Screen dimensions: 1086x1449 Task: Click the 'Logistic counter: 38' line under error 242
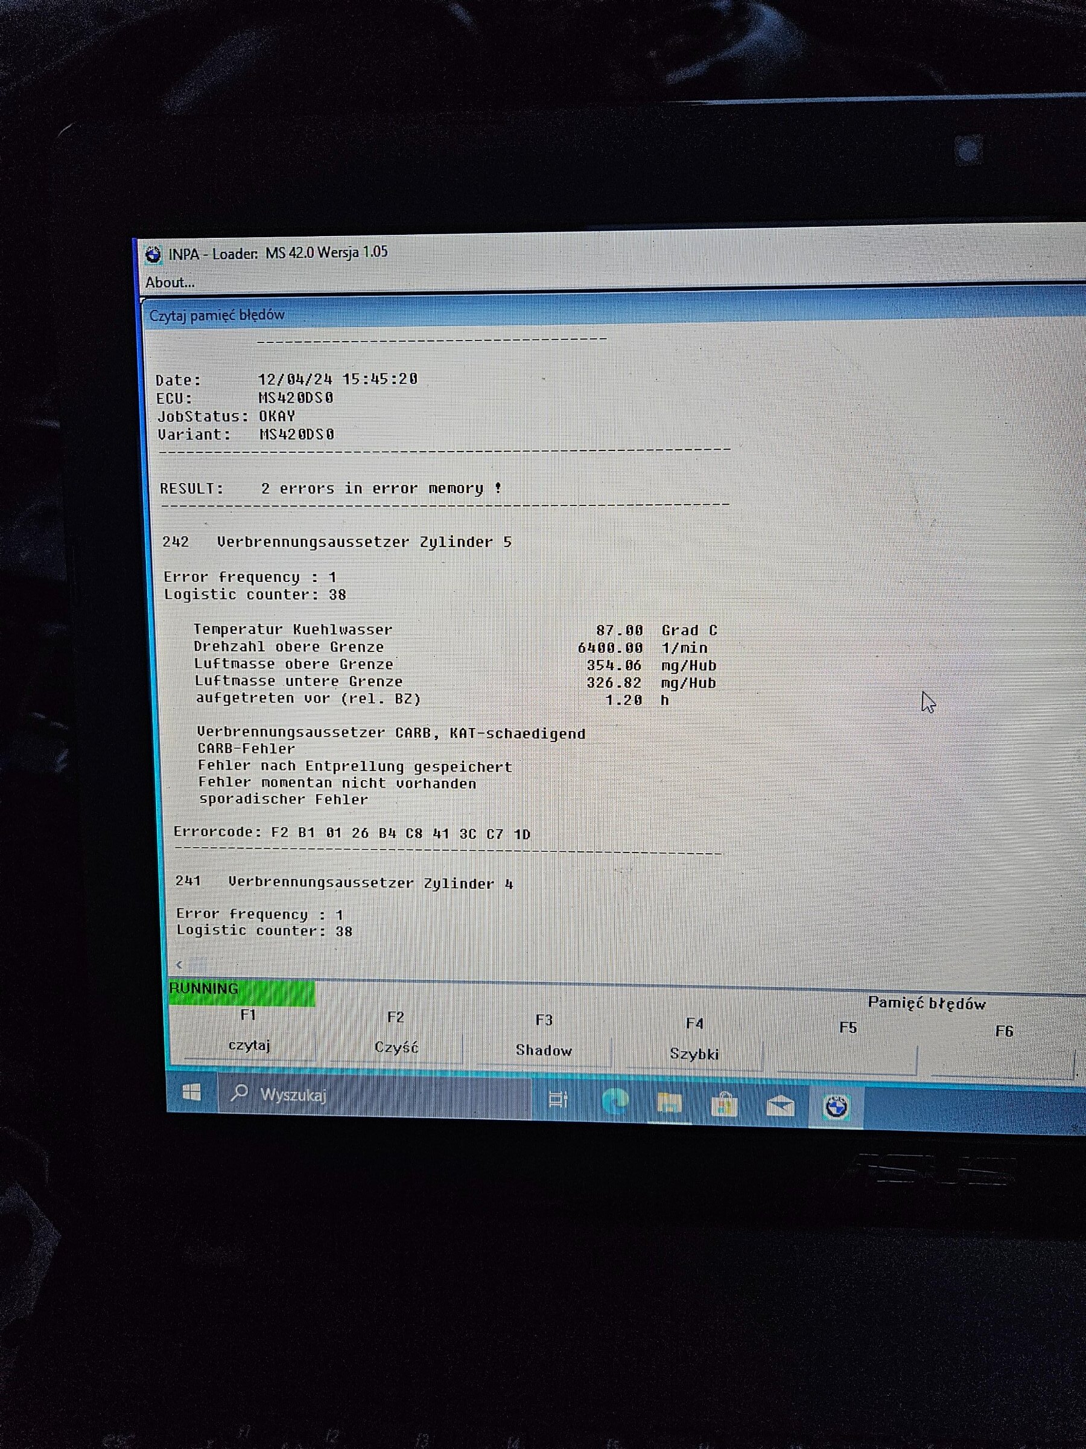255,595
